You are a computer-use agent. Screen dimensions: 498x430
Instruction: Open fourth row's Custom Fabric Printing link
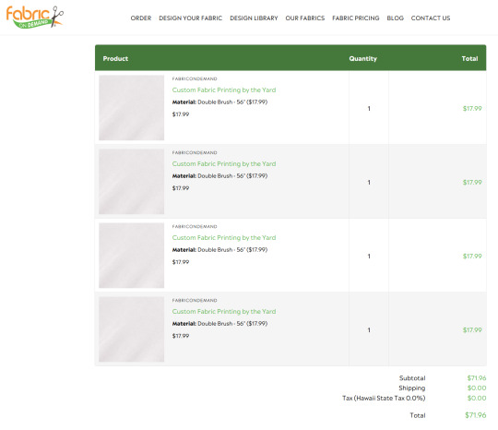coord(224,312)
